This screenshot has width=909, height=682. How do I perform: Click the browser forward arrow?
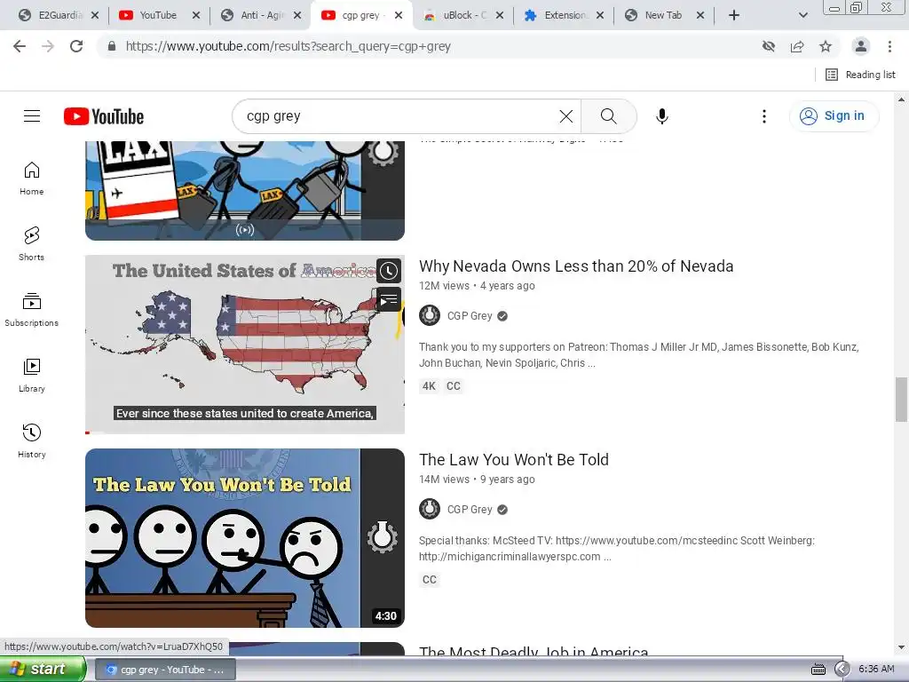pos(48,46)
